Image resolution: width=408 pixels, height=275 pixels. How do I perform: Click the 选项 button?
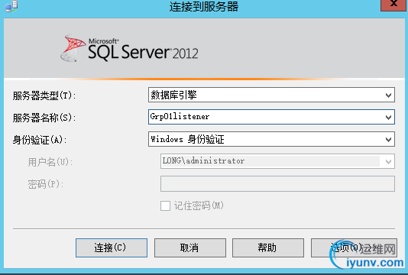(x=354, y=247)
